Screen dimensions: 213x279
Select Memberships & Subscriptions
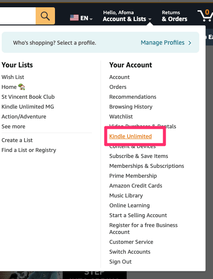[146, 166]
